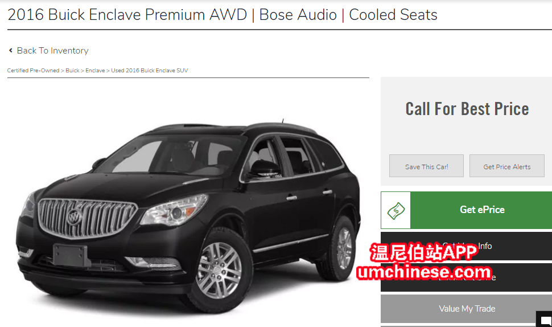Click the red Chinese APP watermark text
Viewport: 552px width, 327px height.
tap(423, 252)
